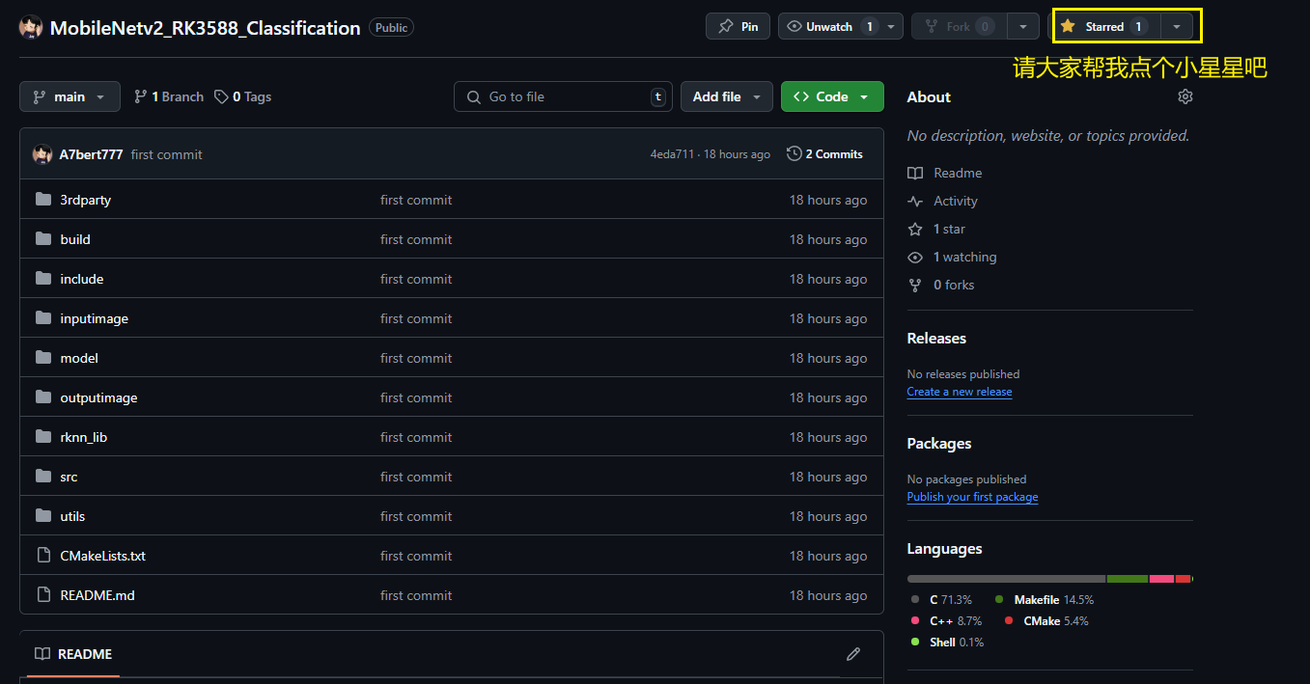Click the build folder icon
The image size is (1310, 684).
click(x=43, y=239)
